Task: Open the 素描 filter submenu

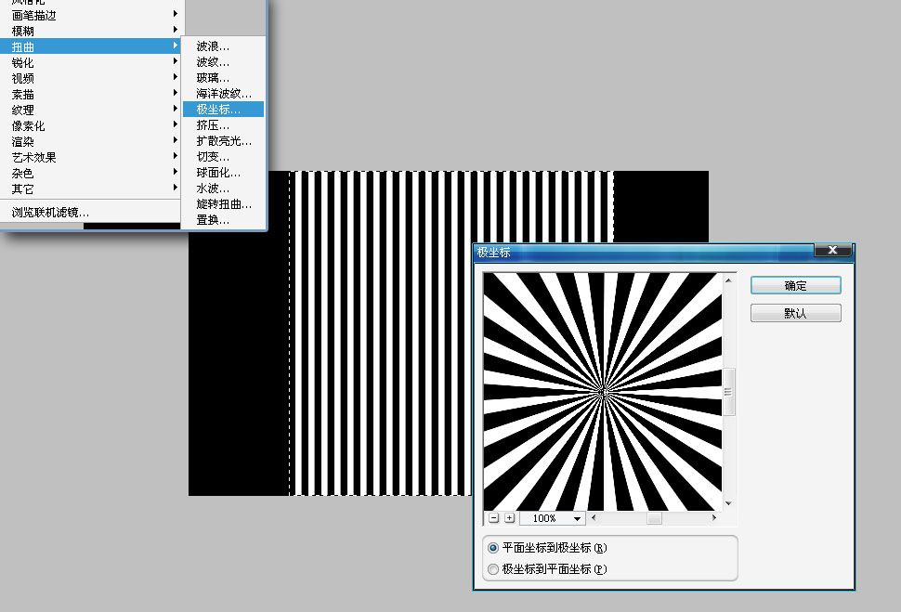Action: pyautogui.click(x=91, y=94)
